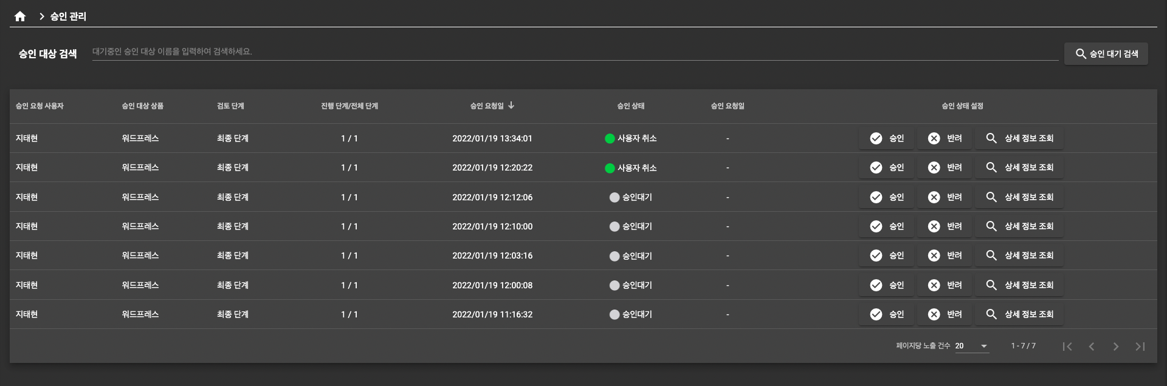The height and width of the screenshot is (386, 1167).
Task: Go to the previous page
Action: pyautogui.click(x=1092, y=347)
